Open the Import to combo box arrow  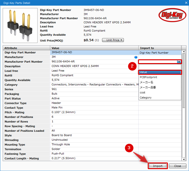(179, 62)
